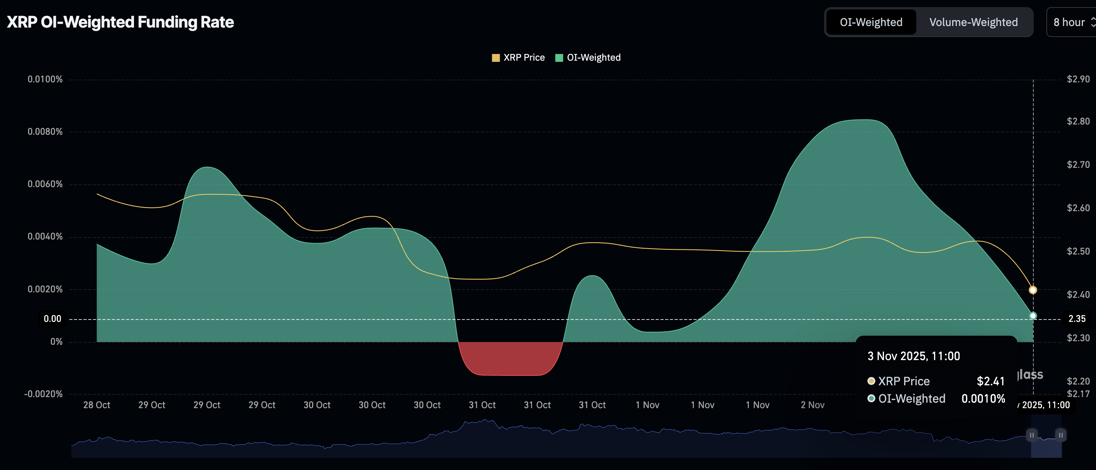Click the highlighted window in range navigator
1096x470 pixels.
click(1046, 447)
